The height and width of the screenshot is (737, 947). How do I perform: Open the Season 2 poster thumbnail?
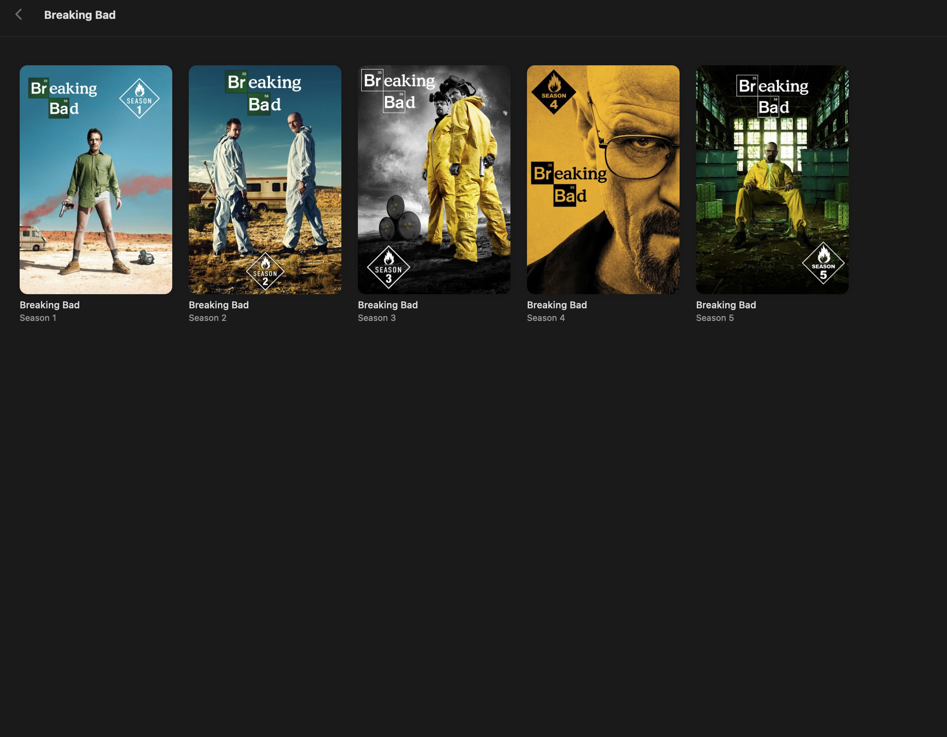265,179
